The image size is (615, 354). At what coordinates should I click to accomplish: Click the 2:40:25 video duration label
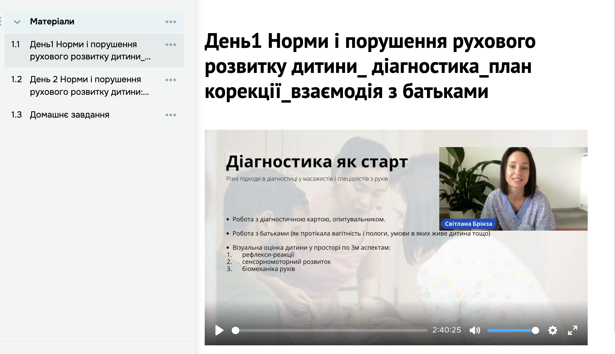[446, 330]
